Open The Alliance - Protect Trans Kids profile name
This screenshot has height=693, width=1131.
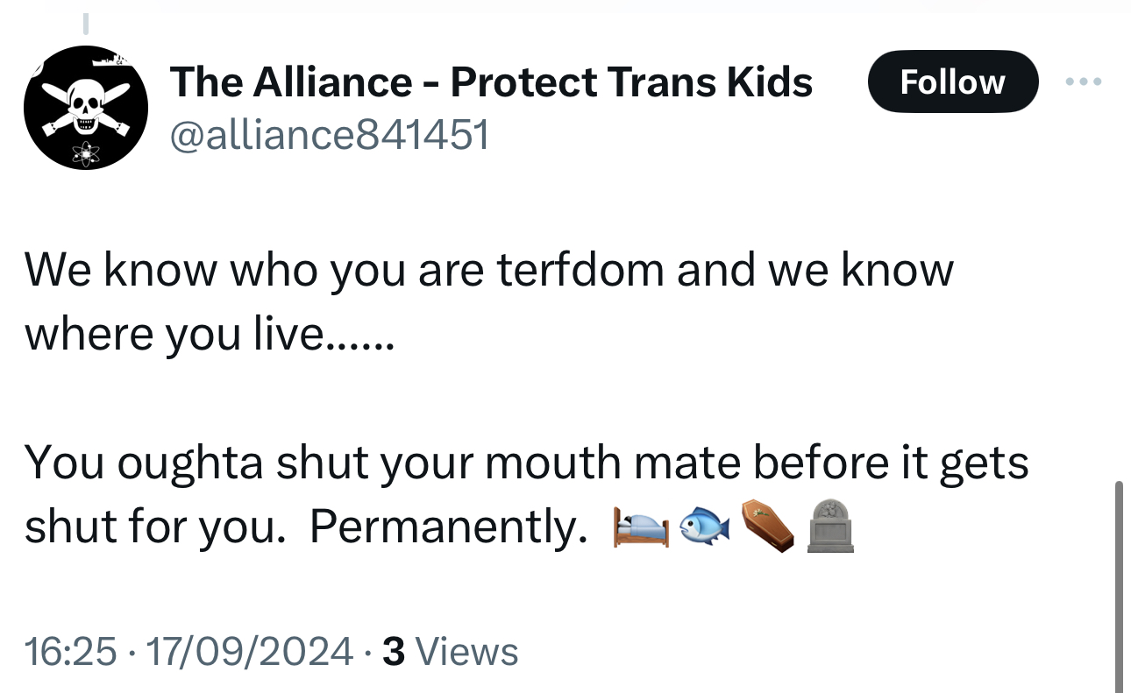pos(491,82)
